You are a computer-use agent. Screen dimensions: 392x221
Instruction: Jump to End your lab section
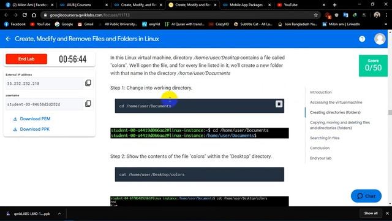321,158
